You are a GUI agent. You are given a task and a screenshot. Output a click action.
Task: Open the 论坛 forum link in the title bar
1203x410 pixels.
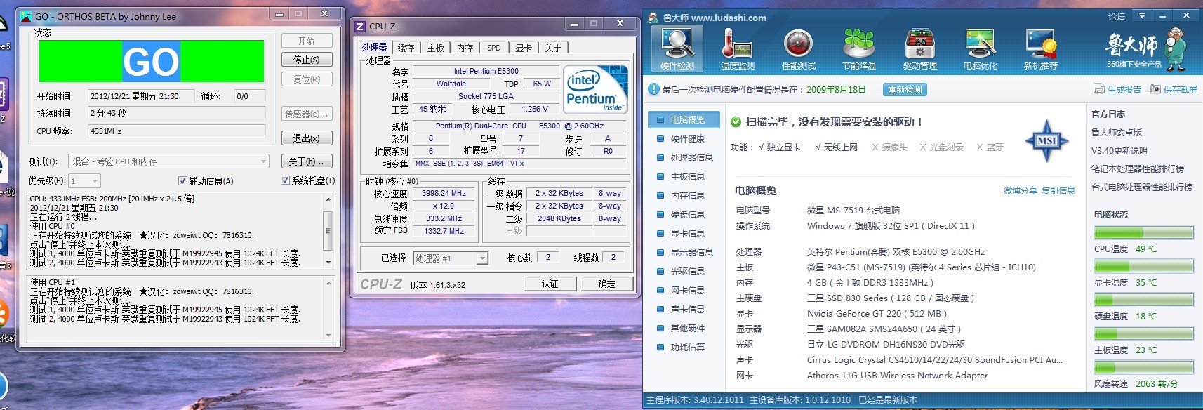point(1117,16)
